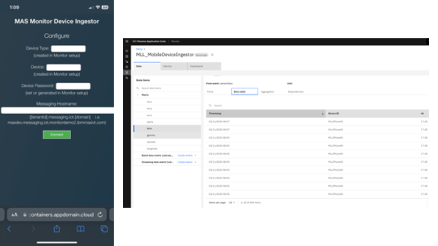This screenshot has width=438, height=246.
Task: Click the MLL_MobileDeviceIngestor title
Action: (165, 55)
